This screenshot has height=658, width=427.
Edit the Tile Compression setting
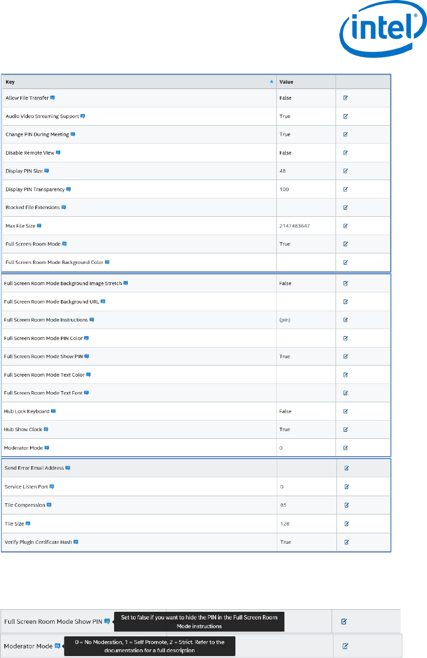(x=347, y=505)
